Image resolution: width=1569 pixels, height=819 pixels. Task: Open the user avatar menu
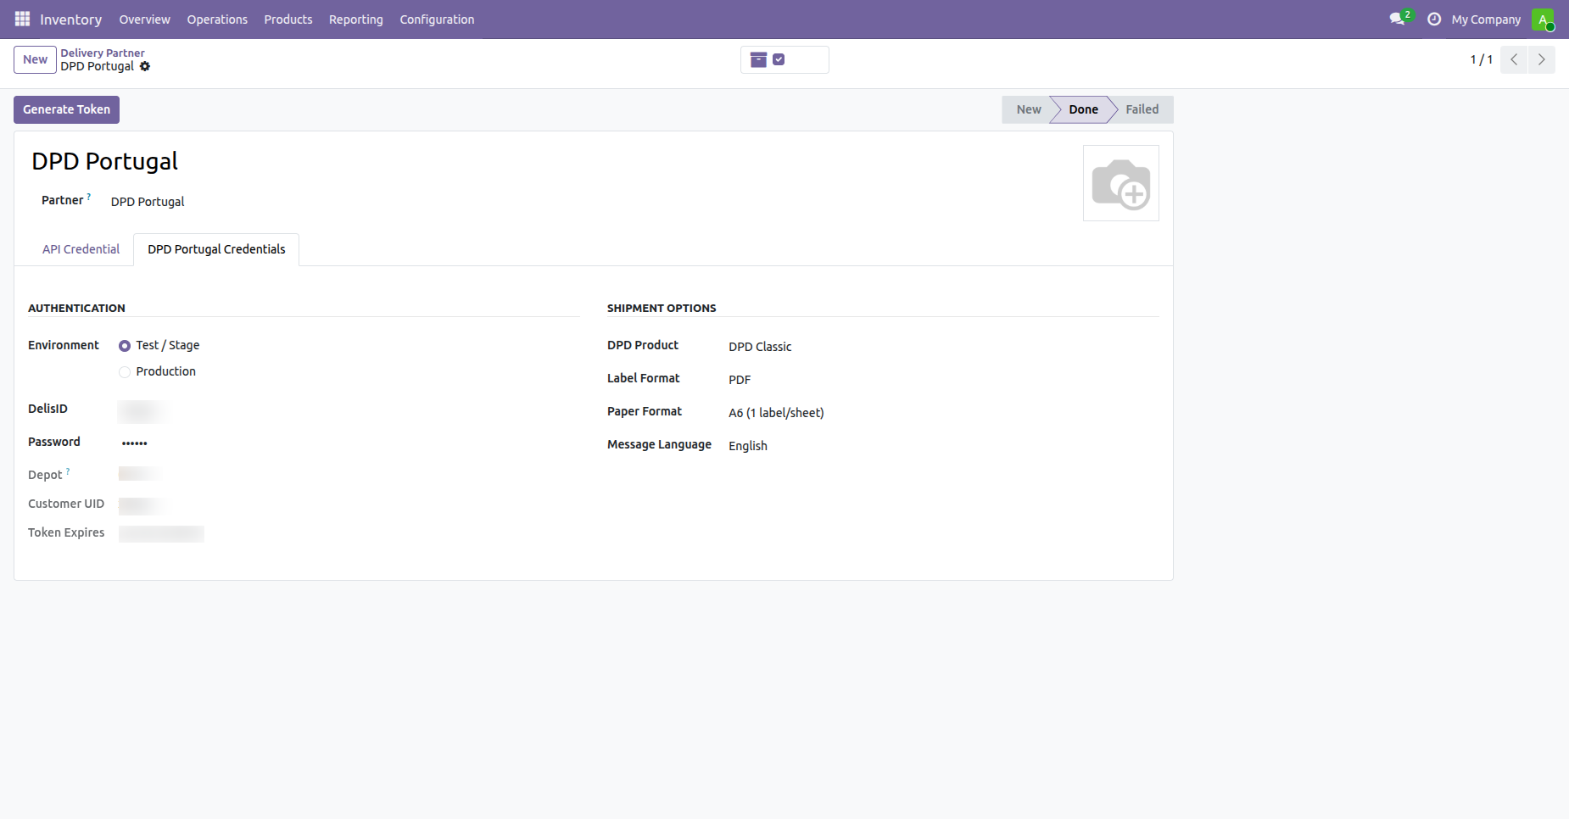point(1543,19)
